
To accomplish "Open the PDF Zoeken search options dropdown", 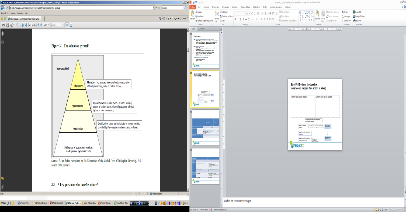I will pos(63,25).
